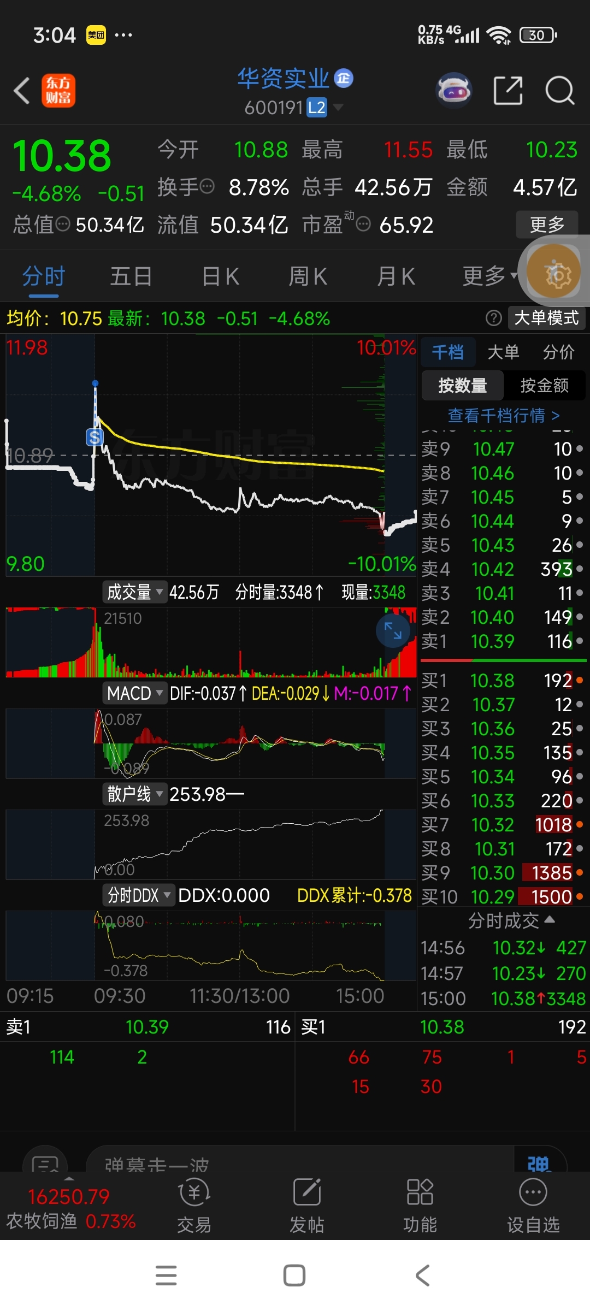Expand the index ticker bar arrow
This screenshot has height=1311, width=590.
(x=69, y=1178)
